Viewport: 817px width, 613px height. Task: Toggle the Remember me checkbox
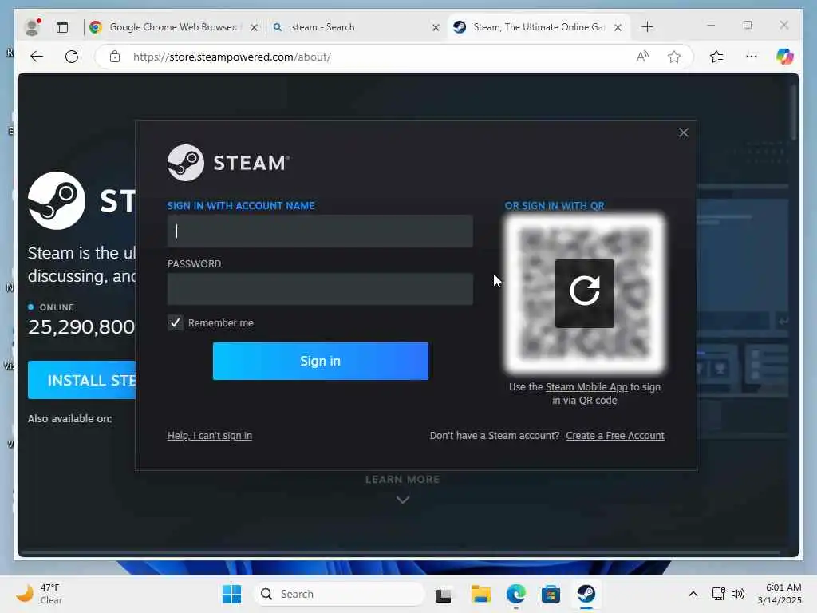tap(175, 322)
